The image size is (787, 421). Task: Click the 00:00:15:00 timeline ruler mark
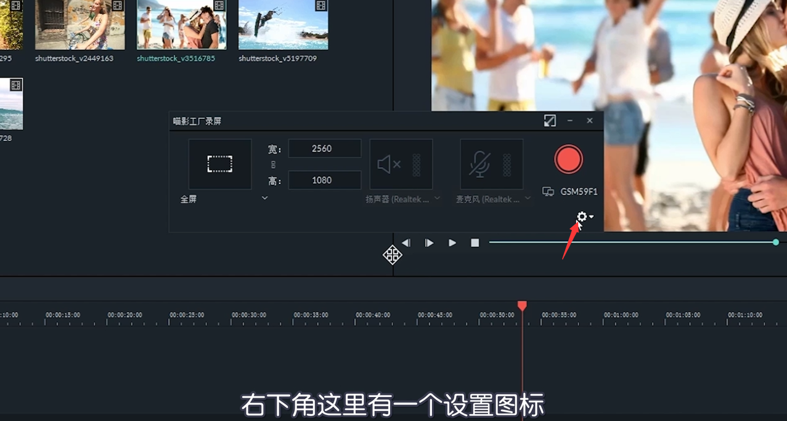click(x=63, y=315)
